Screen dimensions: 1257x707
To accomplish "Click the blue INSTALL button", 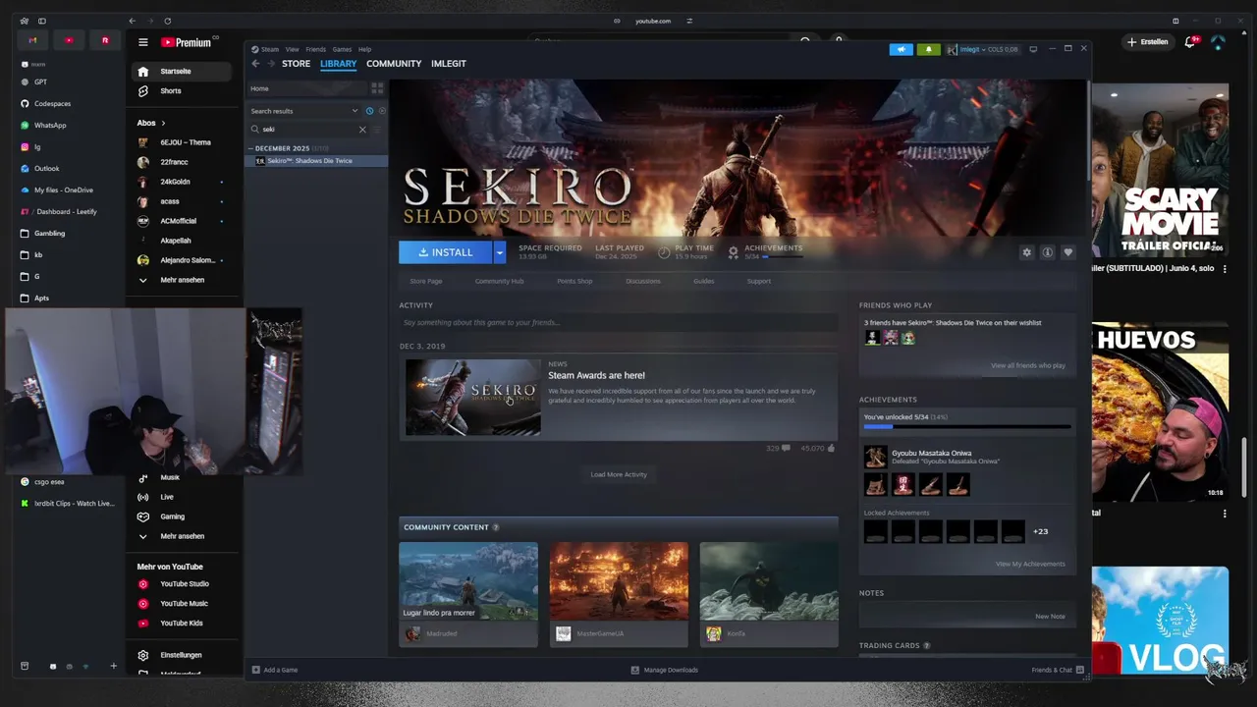I will (x=446, y=252).
